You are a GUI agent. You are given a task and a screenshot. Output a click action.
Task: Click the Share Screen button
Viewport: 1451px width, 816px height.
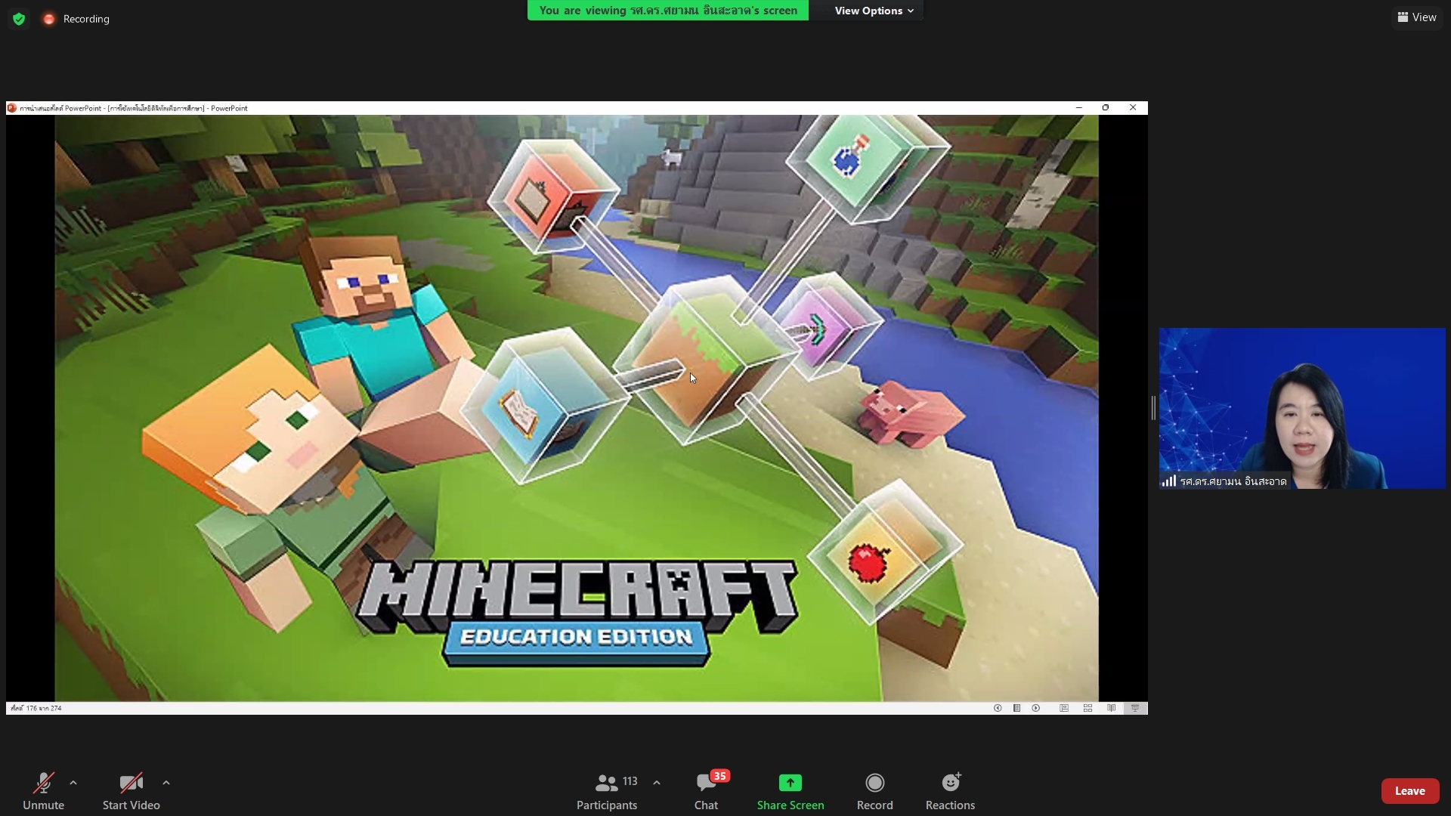coord(790,790)
